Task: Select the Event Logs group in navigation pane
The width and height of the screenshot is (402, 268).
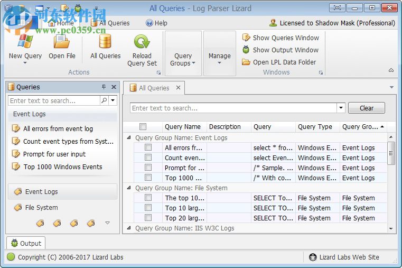Action: [62, 191]
